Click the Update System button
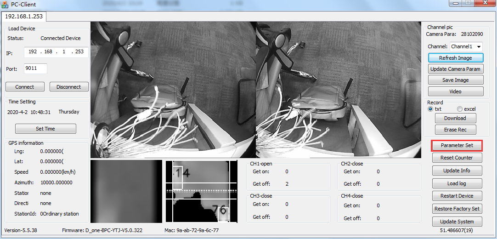The width and height of the screenshot is (497, 239). click(x=457, y=222)
